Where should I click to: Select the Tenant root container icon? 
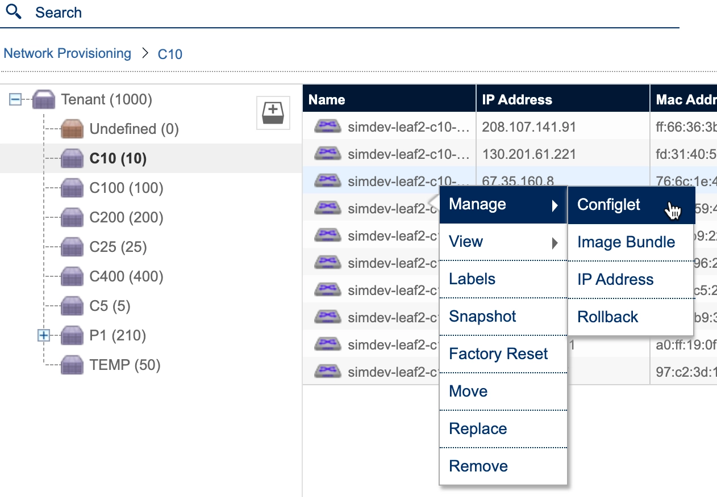coord(44,100)
